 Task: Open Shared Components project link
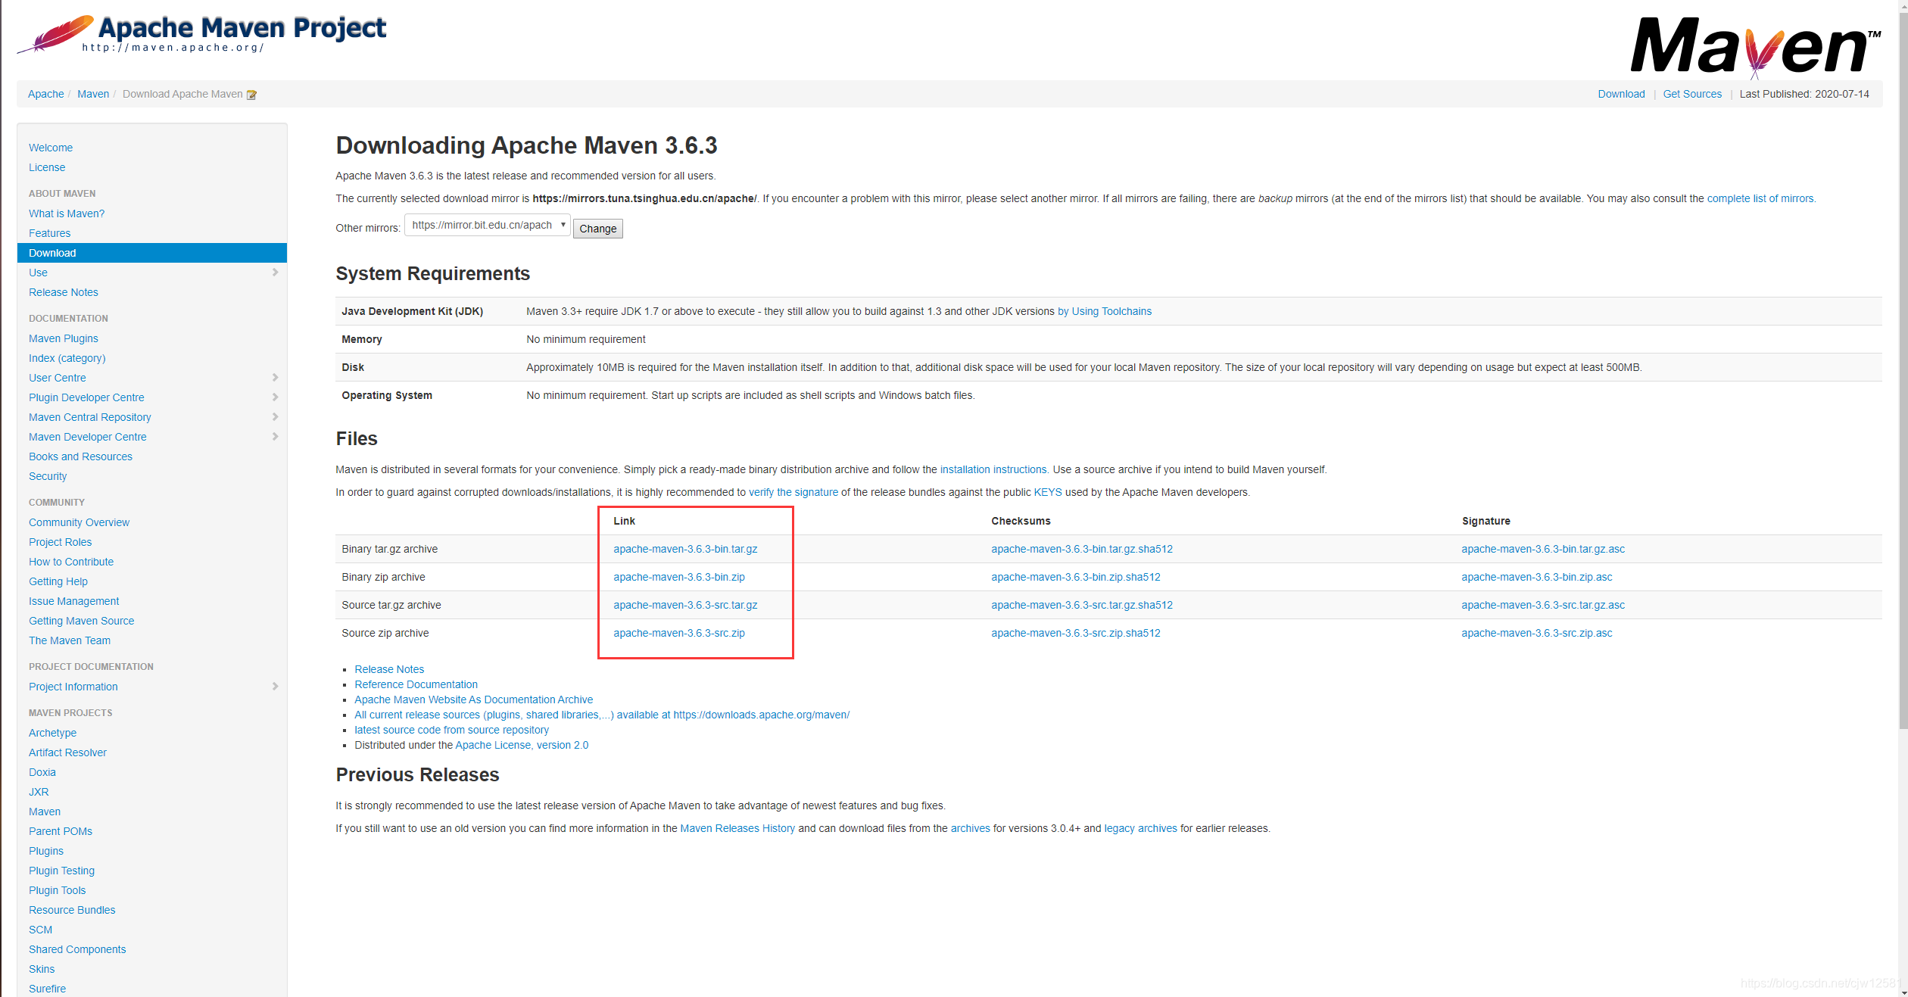(x=77, y=949)
